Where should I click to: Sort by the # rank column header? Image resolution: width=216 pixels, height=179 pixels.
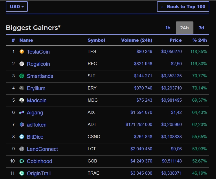[13, 40]
